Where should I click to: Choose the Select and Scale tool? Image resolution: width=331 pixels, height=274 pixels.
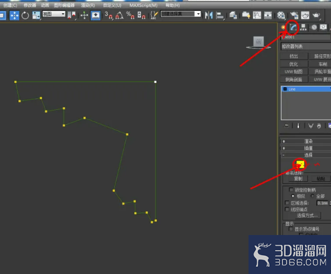point(36,15)
